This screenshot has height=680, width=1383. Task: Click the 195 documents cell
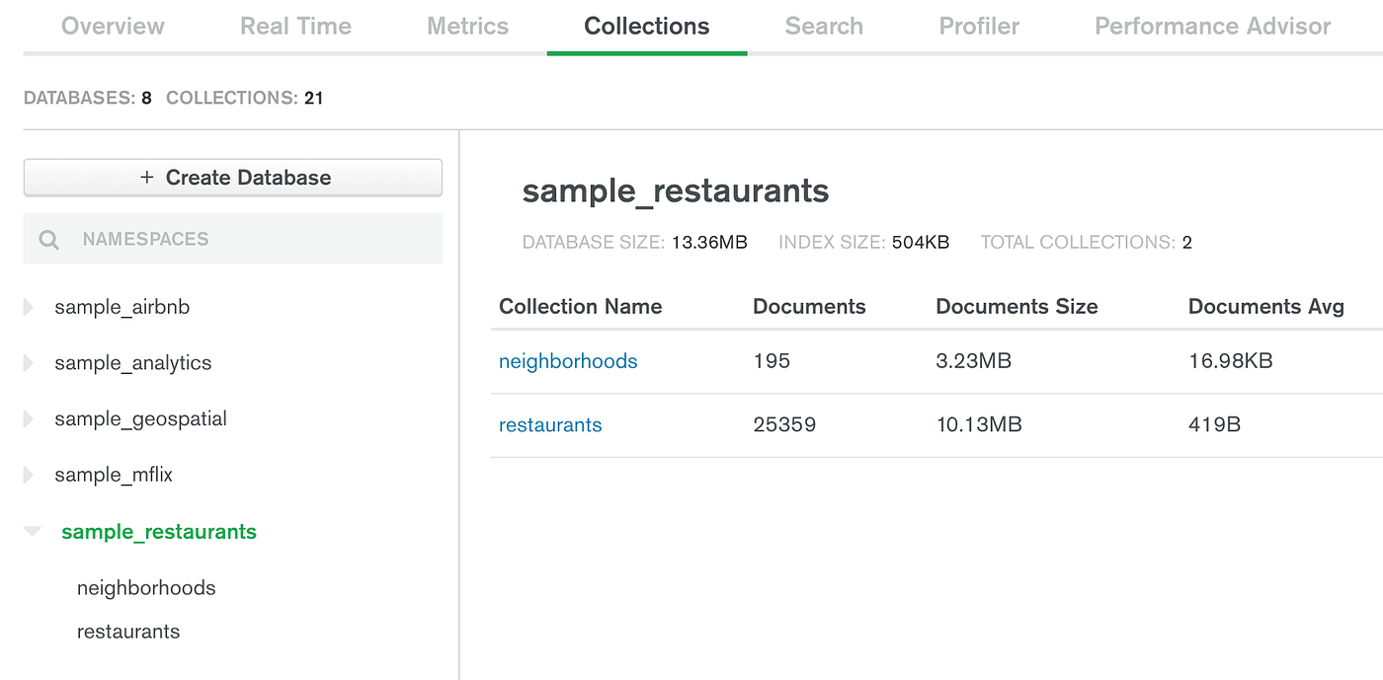[x=772, y=361]
